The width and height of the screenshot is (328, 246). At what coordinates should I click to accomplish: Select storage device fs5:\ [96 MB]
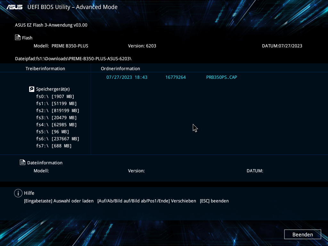[x=52, y=132]
